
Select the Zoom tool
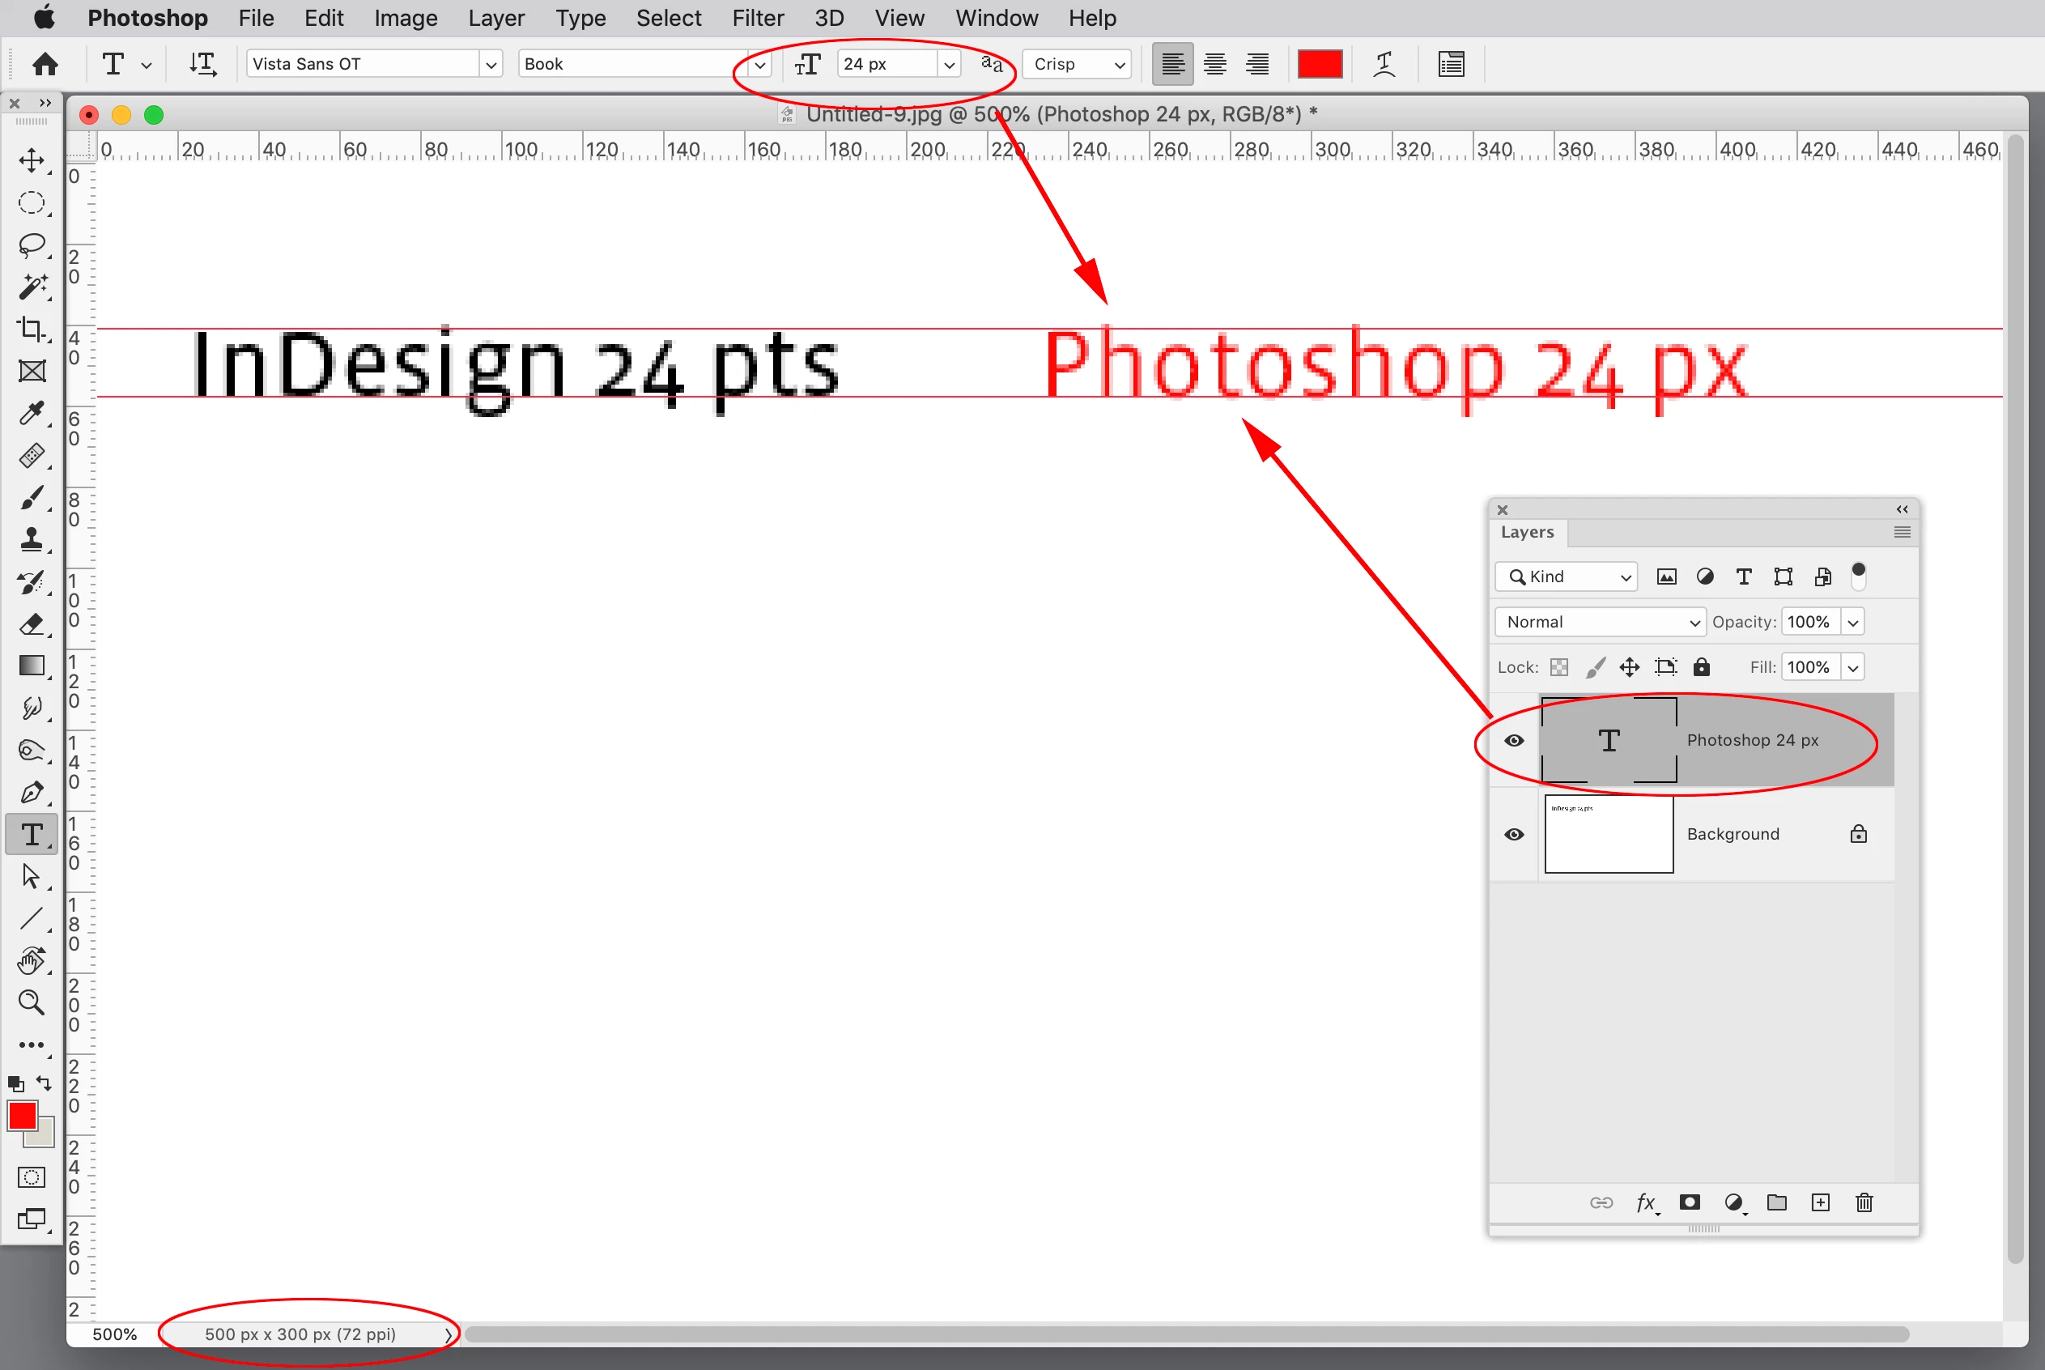pos(32,1002)
